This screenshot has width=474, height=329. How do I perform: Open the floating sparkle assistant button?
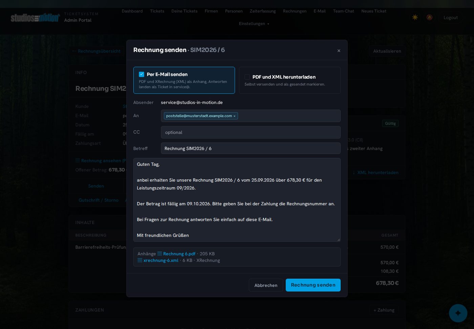coord(458,313)
